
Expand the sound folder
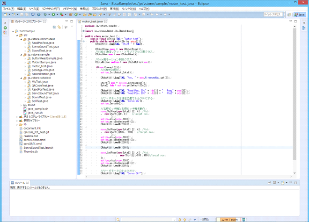[x=22, y=105]
